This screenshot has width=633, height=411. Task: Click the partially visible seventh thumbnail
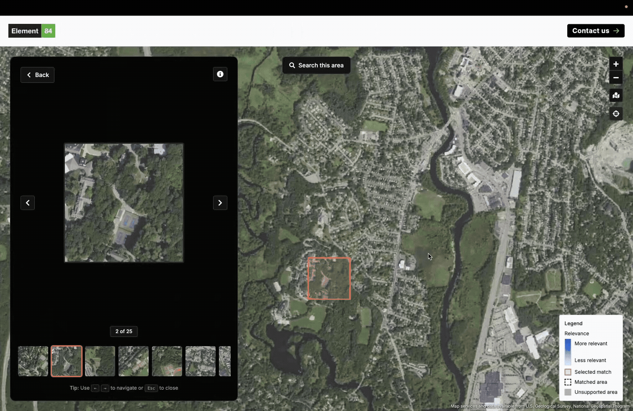[x=225, y=361]
